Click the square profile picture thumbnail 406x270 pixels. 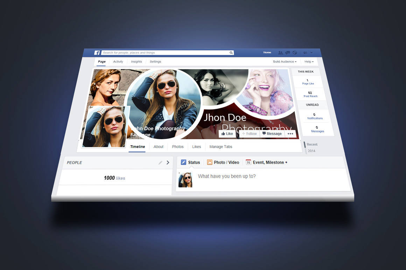click(105, 127)
